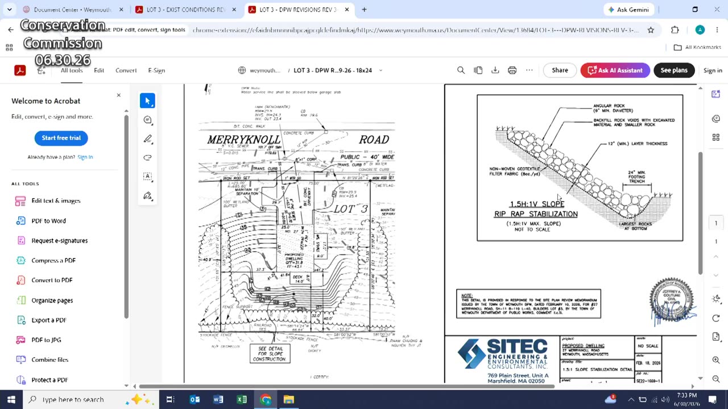
Task: Zoom out using the bottom right magnifier
Action: click(716, 379)
